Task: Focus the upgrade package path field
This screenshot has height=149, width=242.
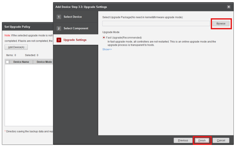Action: pos(156,24)
